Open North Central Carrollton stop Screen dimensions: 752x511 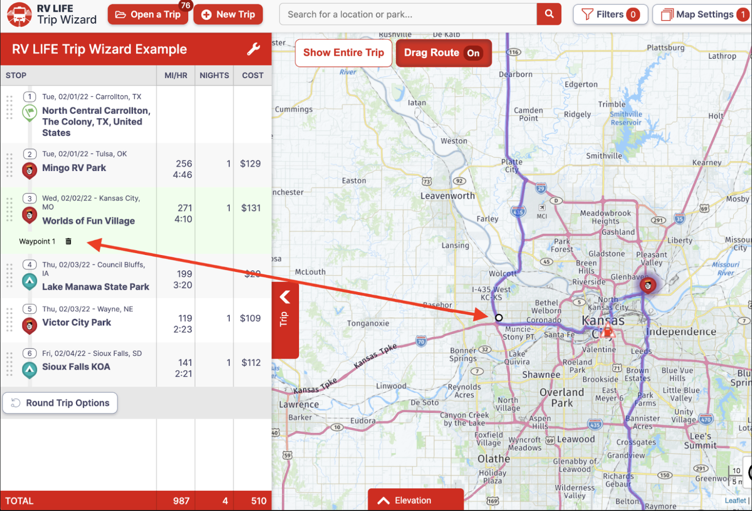(x=96, y=122)
